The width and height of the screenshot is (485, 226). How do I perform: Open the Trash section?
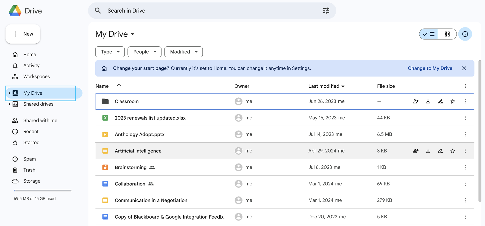pos(29,170)
